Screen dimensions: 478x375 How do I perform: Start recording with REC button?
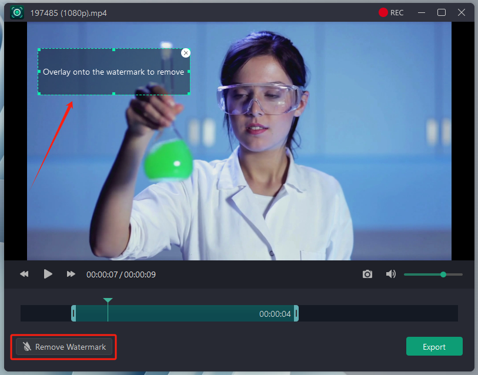coord(391,12)
